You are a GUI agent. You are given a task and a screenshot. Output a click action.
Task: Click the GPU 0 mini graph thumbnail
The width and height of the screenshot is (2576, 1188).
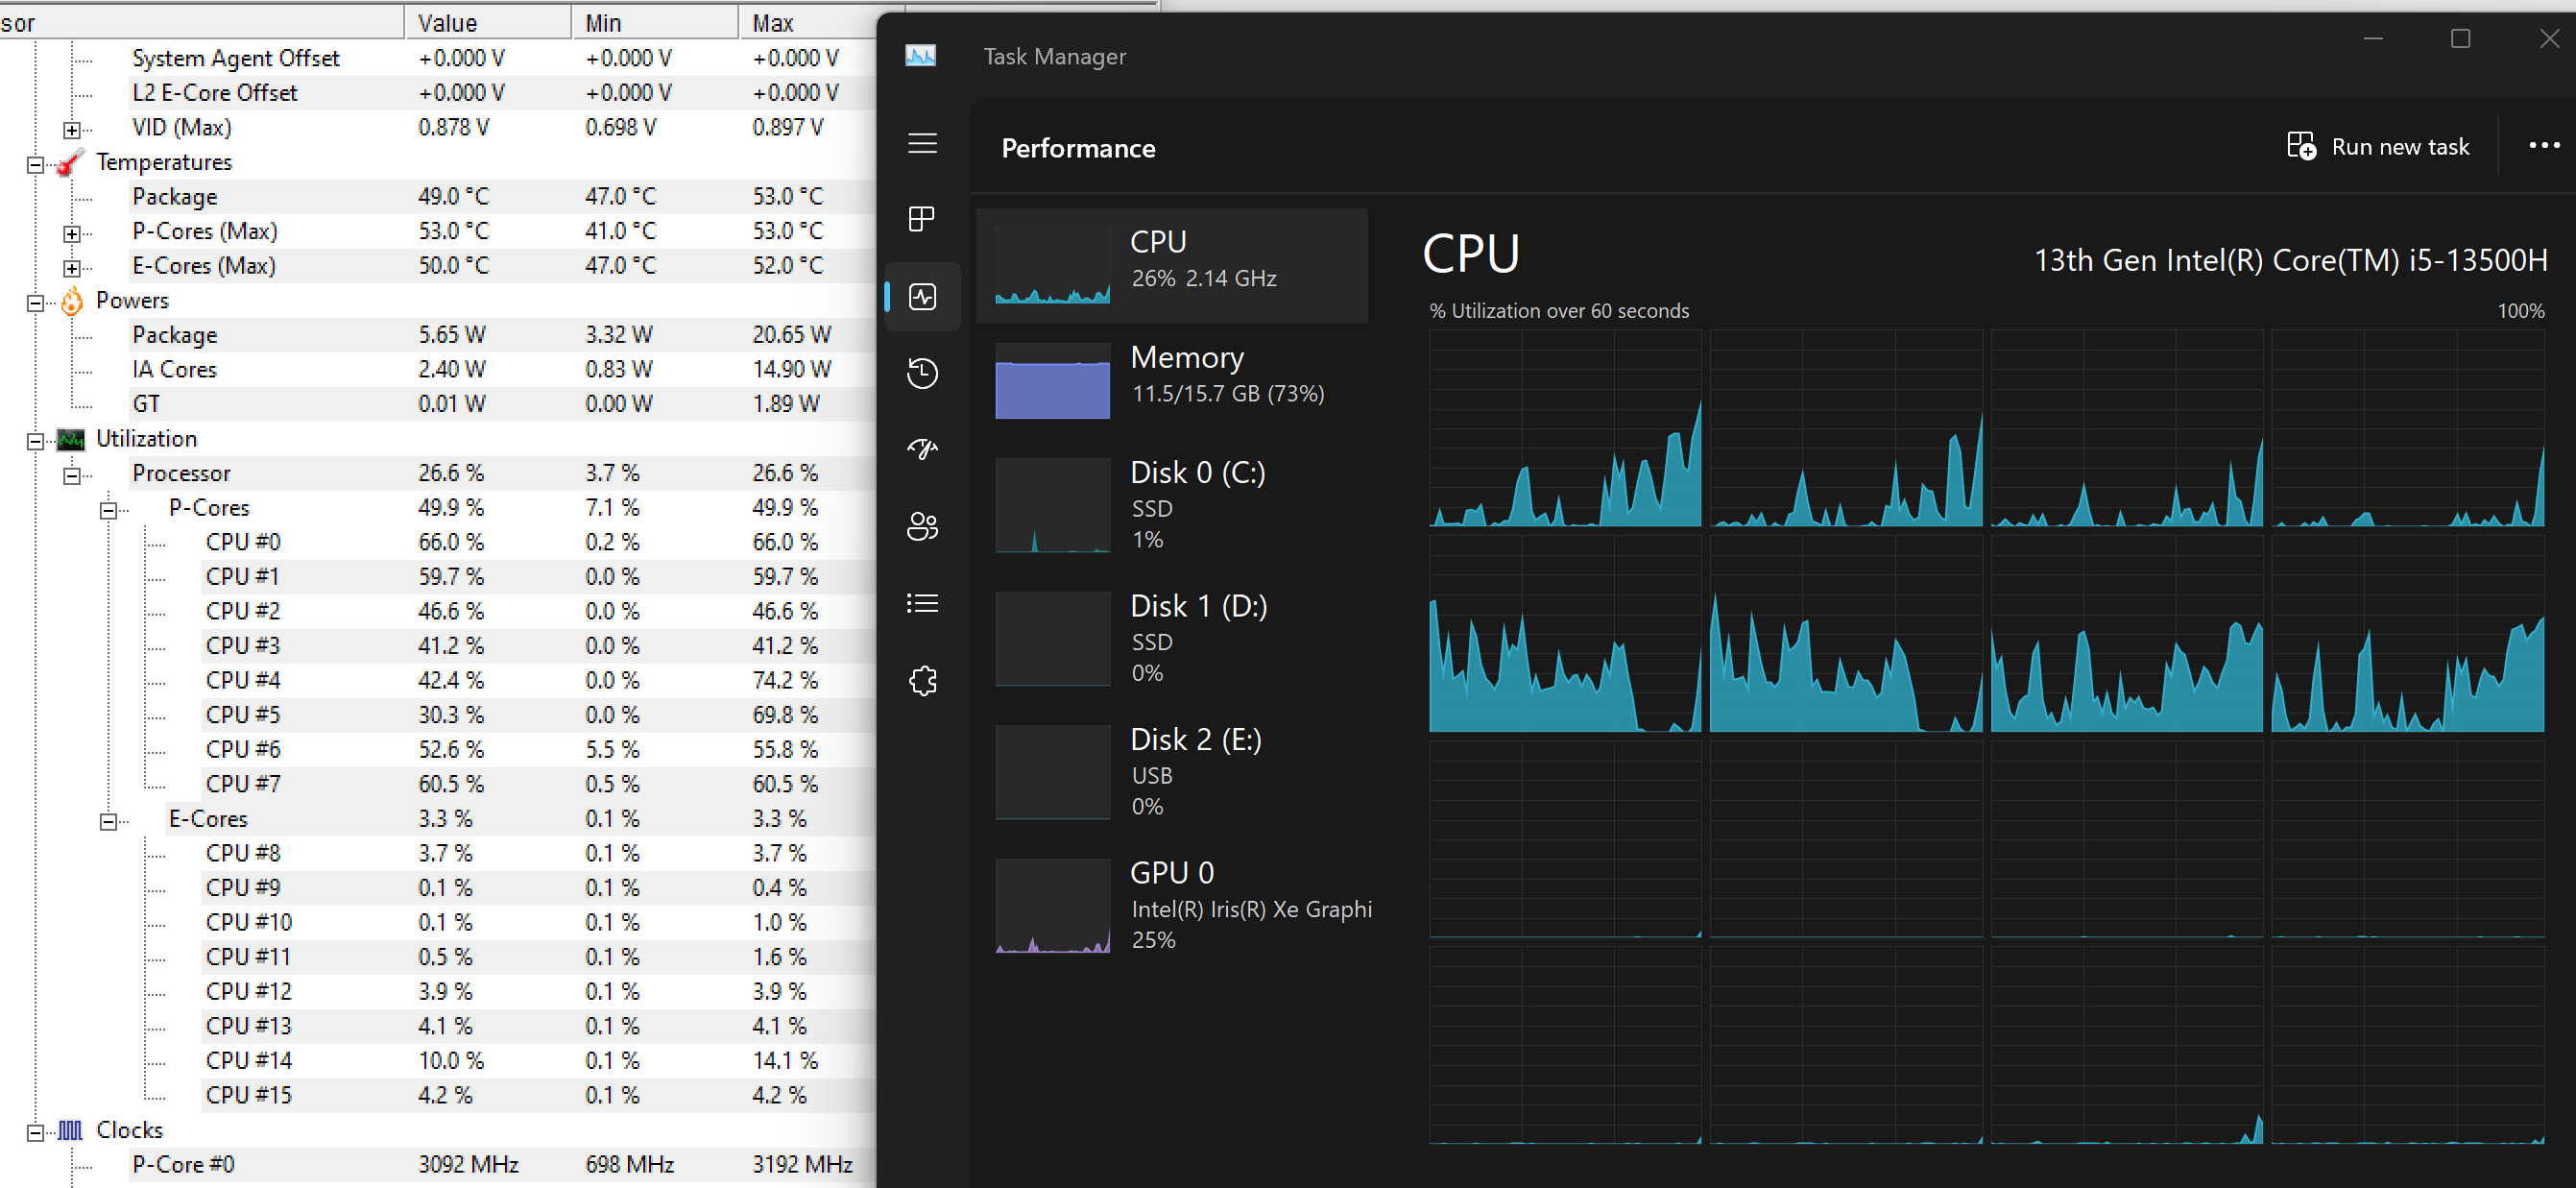[1052, 906]
